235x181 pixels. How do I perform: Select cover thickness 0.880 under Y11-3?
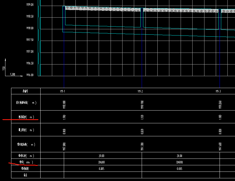coord(220,131)
